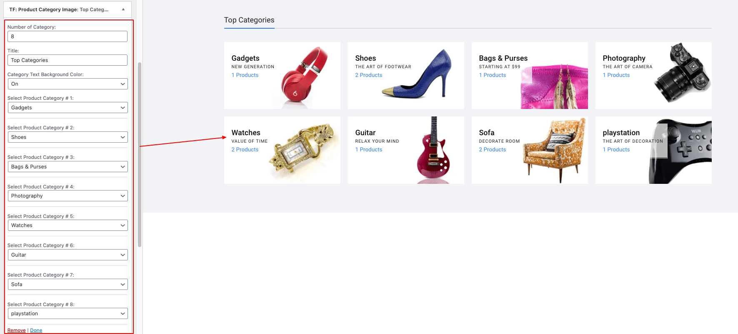Open Select Product Category #1 dropdown
Image resolution: width=738 pixels, height=334 pixels.
click(68, 108)
